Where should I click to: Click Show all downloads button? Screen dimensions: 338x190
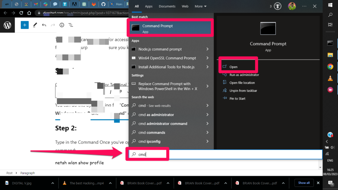(304, 183)
